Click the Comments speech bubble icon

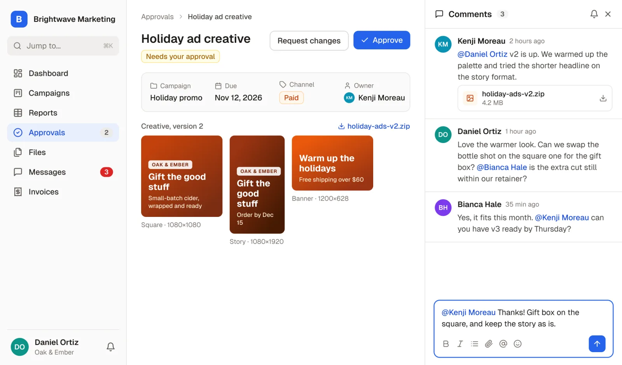[x=439, y=14]
